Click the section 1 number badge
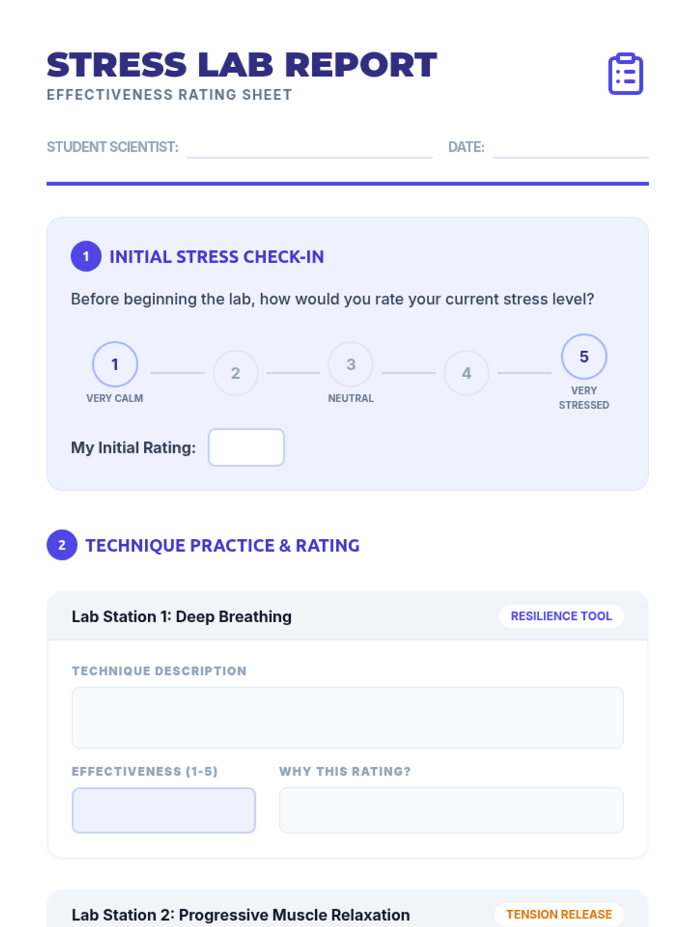 86,256
